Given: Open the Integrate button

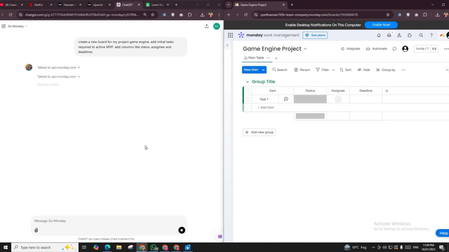Looking at the screenshot, I should click(350, 49).
